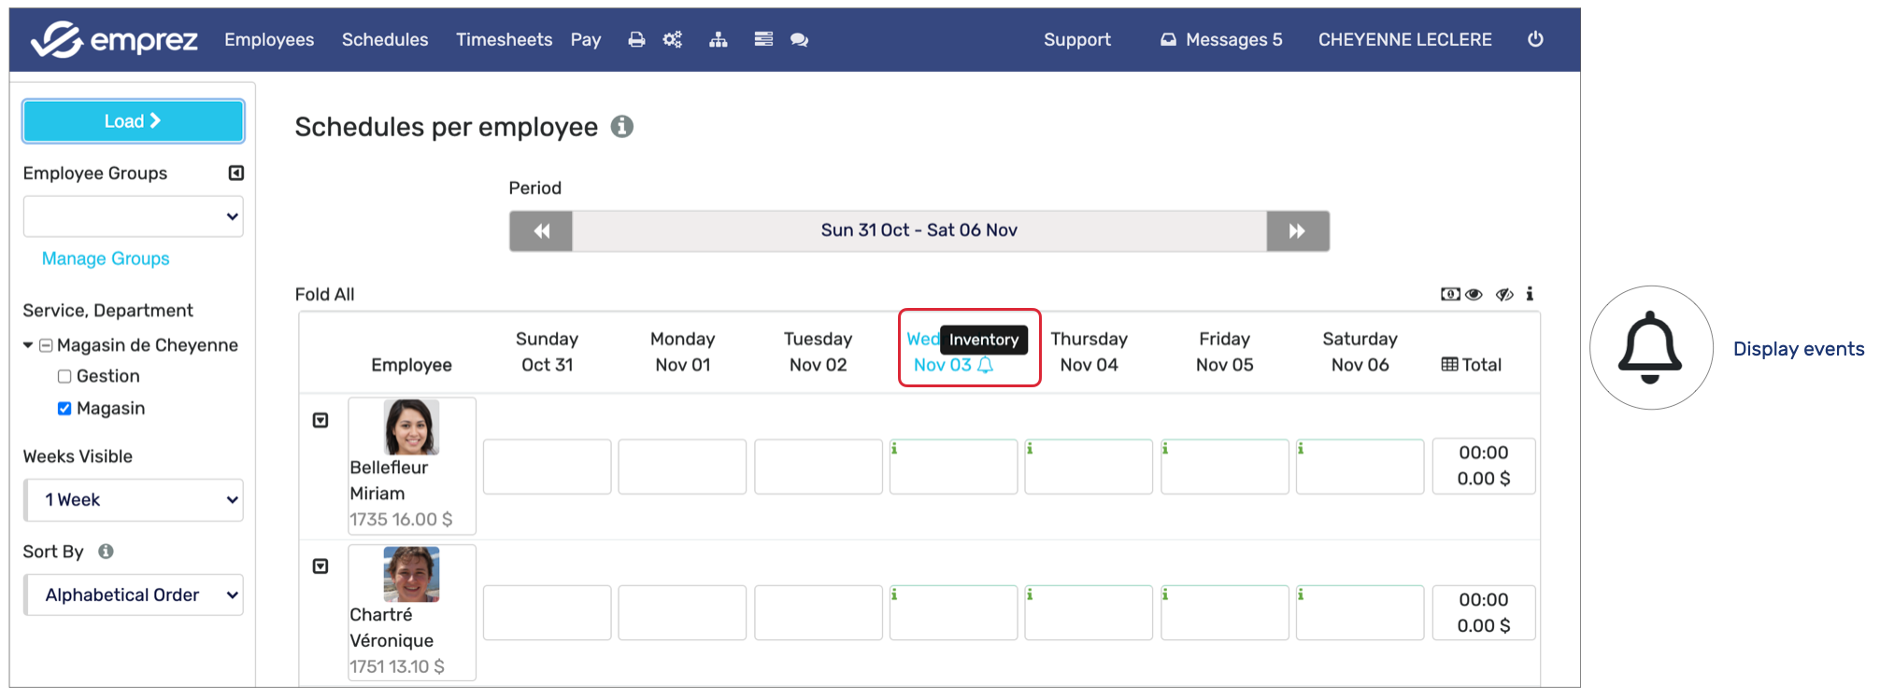Uncheck the Magasin checkbox
The image size is (1880, 698).
coord(64,408)
